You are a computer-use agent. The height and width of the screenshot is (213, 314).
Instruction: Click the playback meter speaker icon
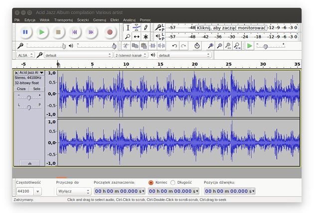tap(158, 36)
